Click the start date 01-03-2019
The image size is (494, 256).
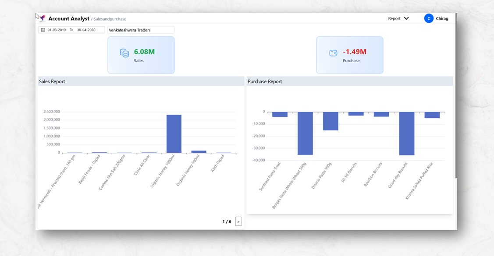pyautogui.click(x=57, y=30)
